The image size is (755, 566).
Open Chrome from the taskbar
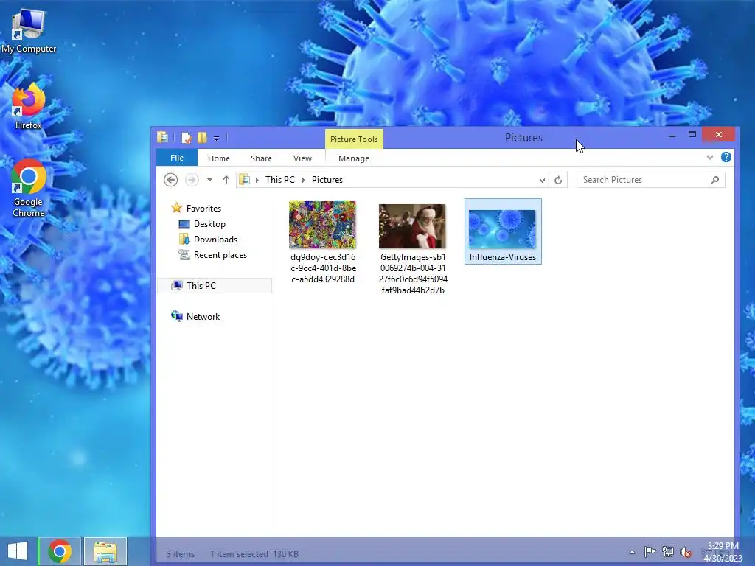click(60, 551)
